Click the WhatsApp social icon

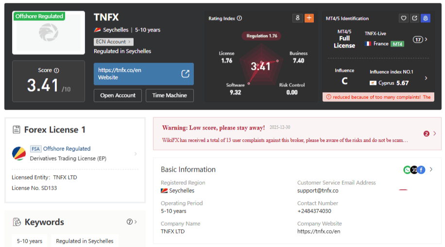(x=407, y=170)
